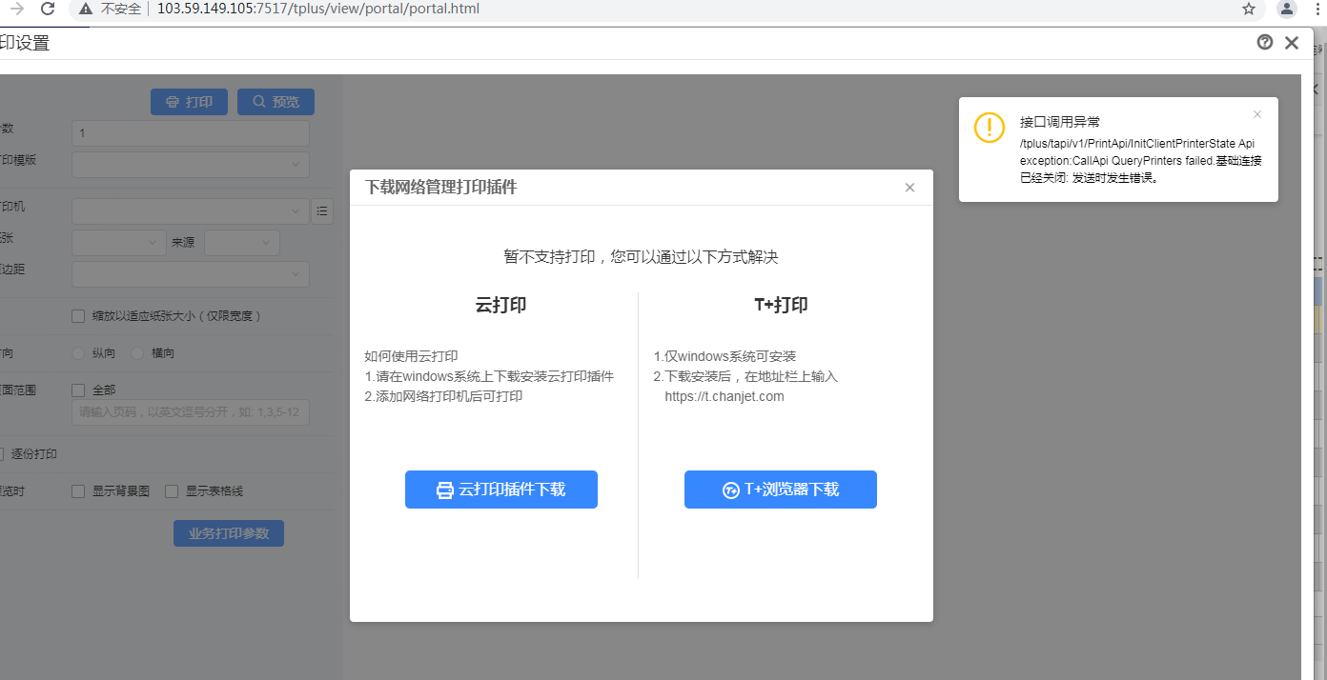The height and width of the screenshot is (680, 1327).
Task: Click the 接口调用异常 notification title
Action: point(1060,122)
